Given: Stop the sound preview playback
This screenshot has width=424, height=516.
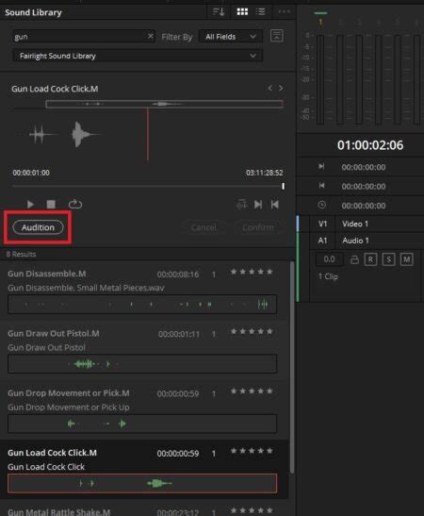Looking at the screenshot, I should 51,205.
